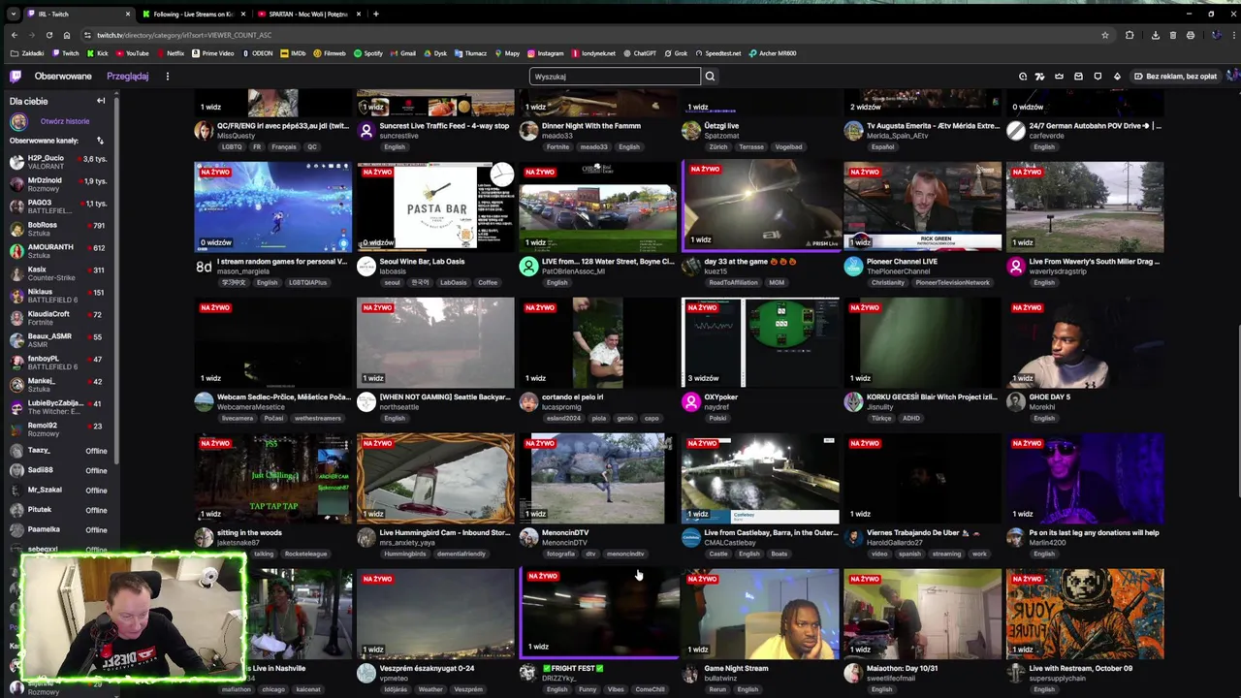Open a new browser tab
This screenshot has height=698, width=1241.
pyautogui.click(x=376, y=14)
